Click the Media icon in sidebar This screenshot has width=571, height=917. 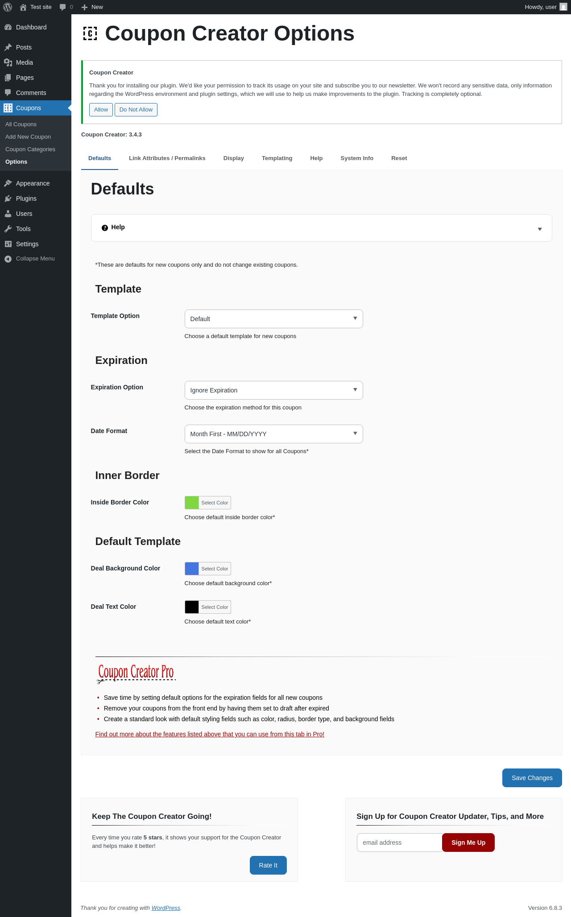coord(8,62)
